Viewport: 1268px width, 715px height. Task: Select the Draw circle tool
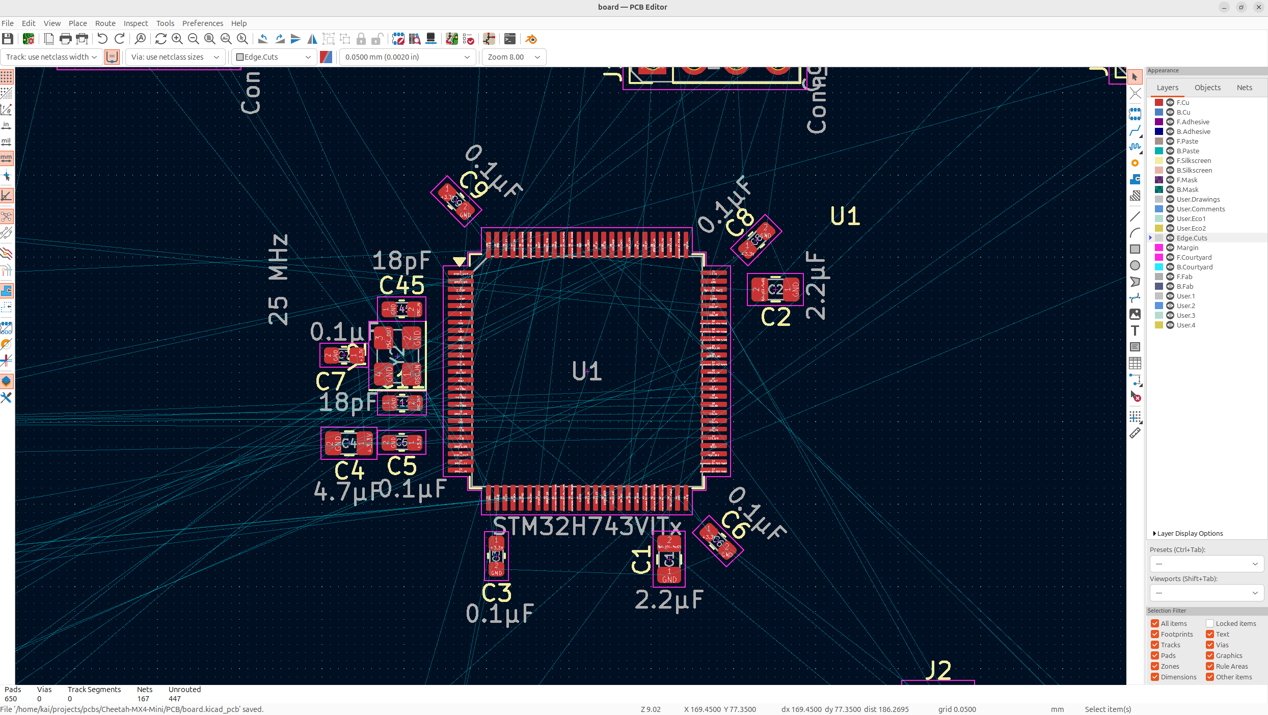[1135, 266]
